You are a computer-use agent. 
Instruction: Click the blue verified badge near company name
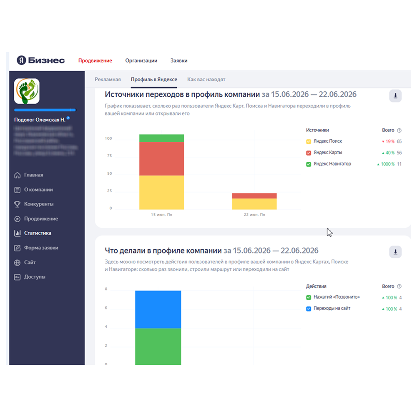click(x=68, y=118)
